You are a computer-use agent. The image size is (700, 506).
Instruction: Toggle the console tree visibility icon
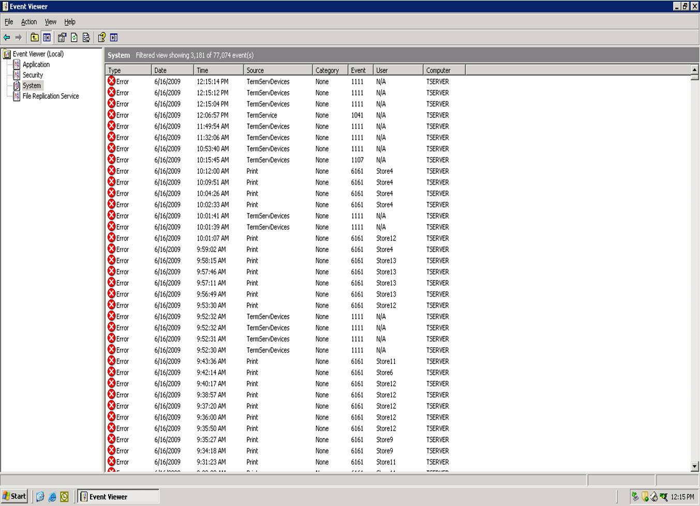pyautogui.click(x=47, y=37)
